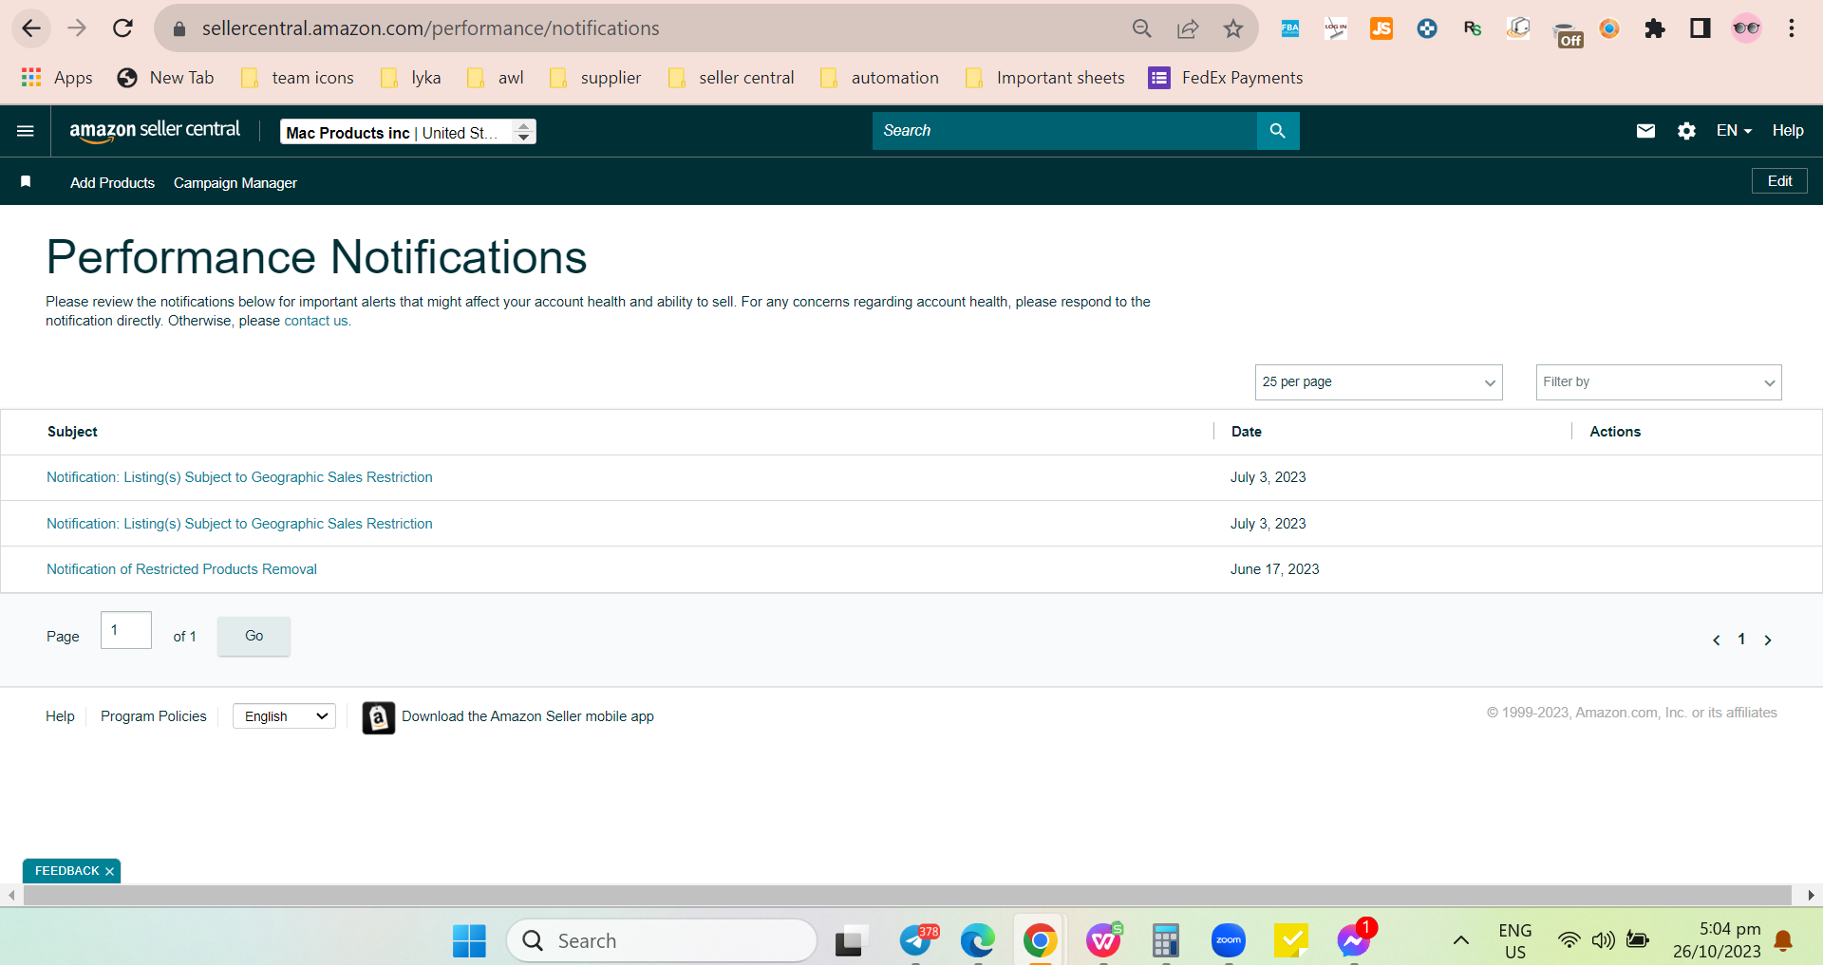Open the Windows Start menu
Image resolution: width=1823 pixels, height=965 pixels.
[x=469, y=941]
